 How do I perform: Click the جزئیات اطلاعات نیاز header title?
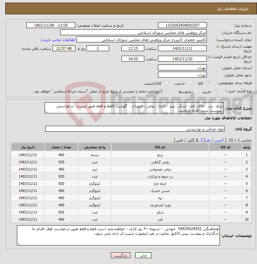click(x=233, y=9)
